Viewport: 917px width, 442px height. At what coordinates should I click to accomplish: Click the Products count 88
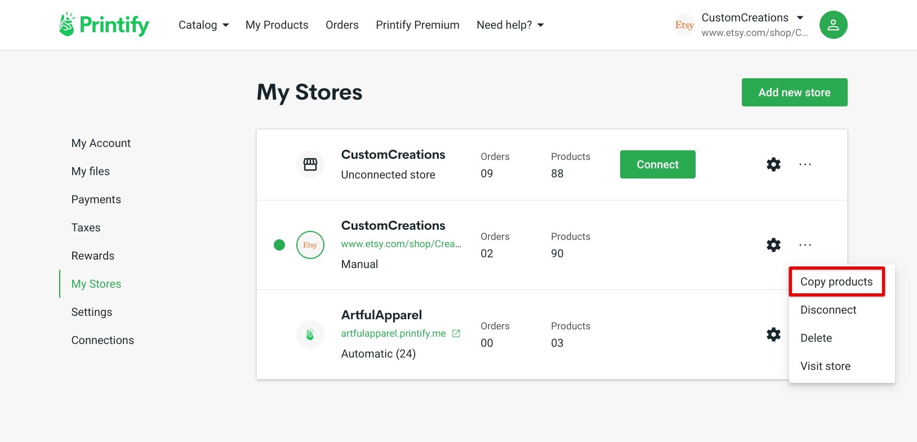(x=557, y=173)
